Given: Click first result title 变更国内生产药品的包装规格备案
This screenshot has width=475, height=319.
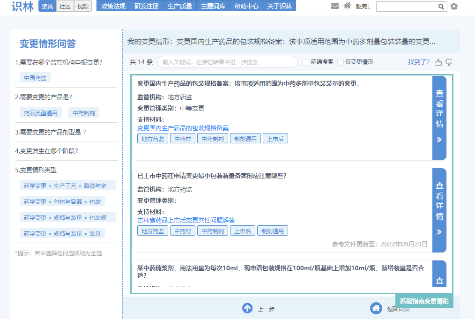Looking at the screenshot, I should tap(248, 83).
